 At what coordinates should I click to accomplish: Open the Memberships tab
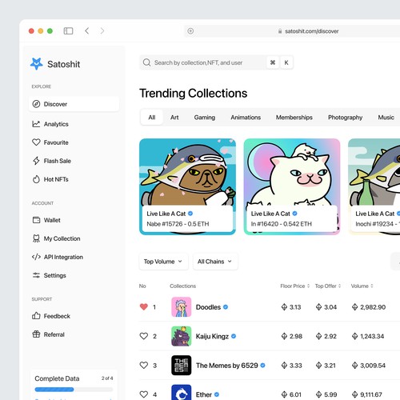[x=294, y=118]
